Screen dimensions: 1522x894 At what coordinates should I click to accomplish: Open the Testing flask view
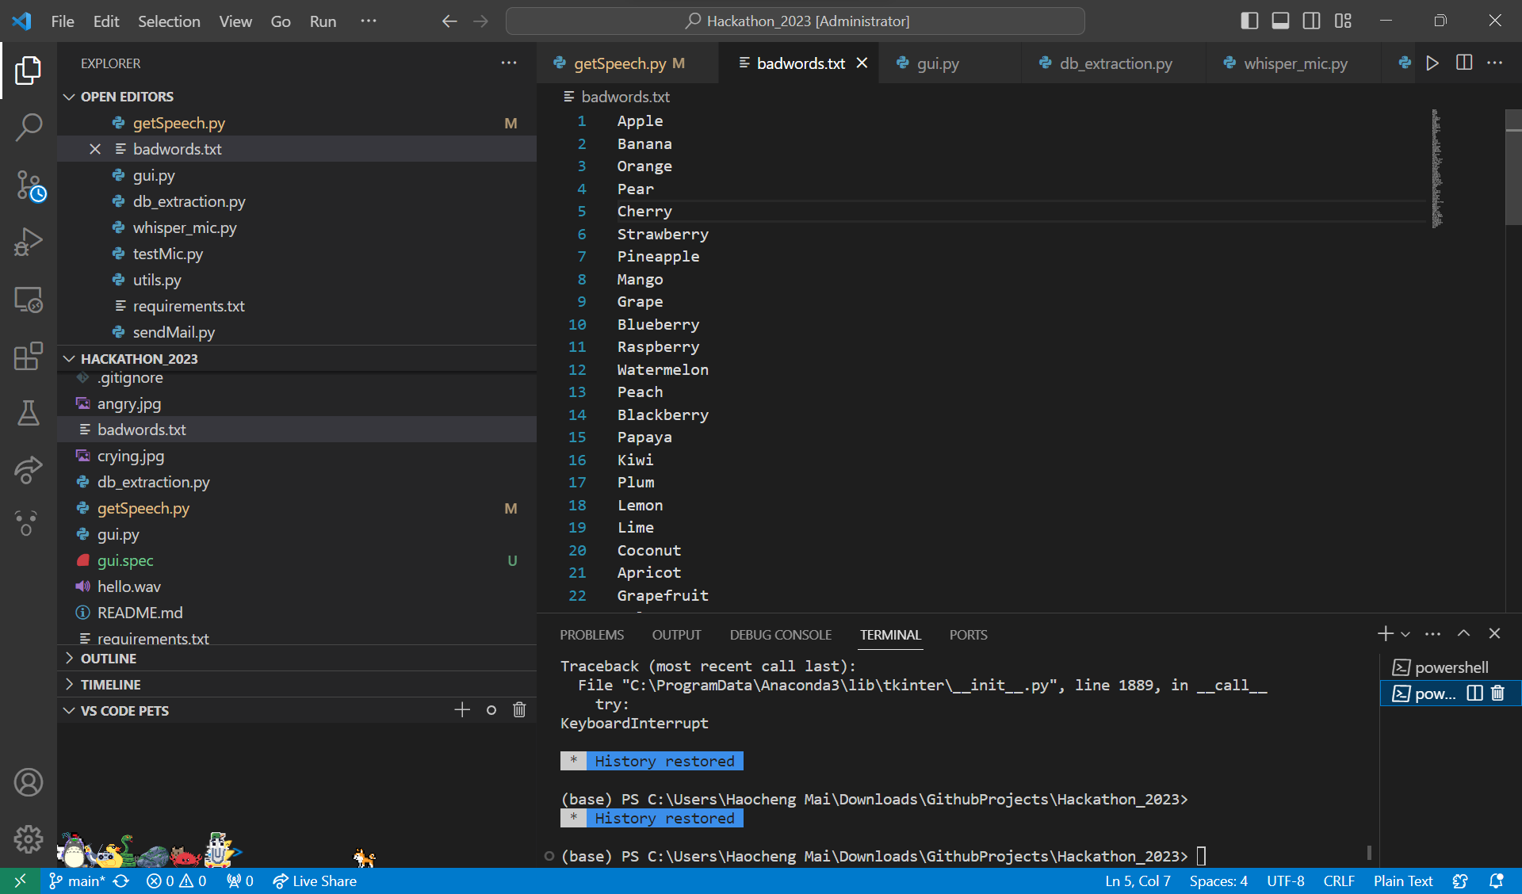click(29, 413)
